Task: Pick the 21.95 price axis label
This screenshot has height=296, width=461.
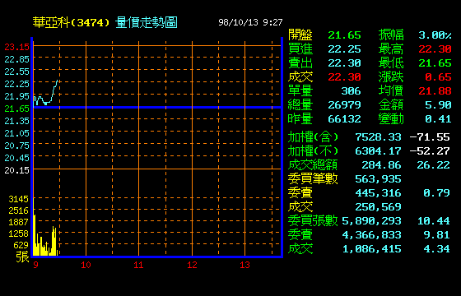Action: click(17, 96)
